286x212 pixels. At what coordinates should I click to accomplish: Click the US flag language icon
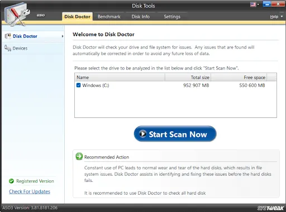click(x=253, y=4)
